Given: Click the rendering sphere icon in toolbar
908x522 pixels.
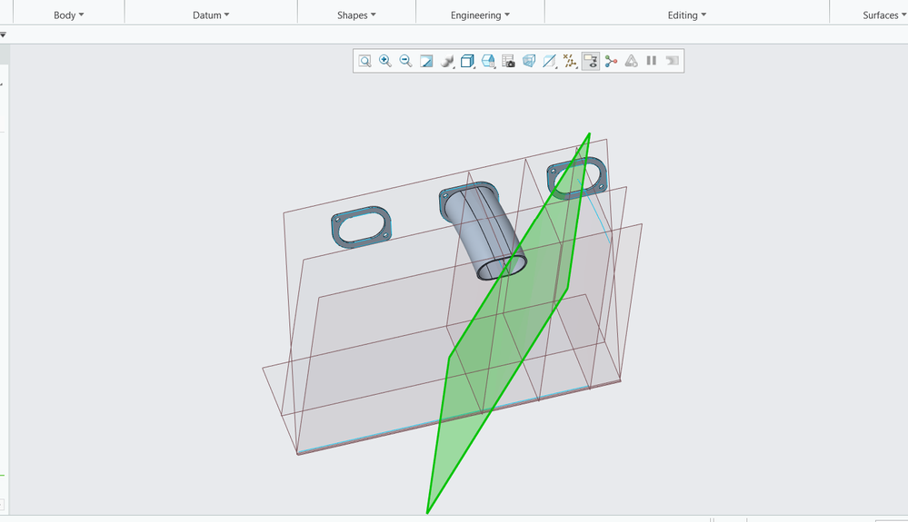Looking at the screenshot, I should click(x=447, y=61).
